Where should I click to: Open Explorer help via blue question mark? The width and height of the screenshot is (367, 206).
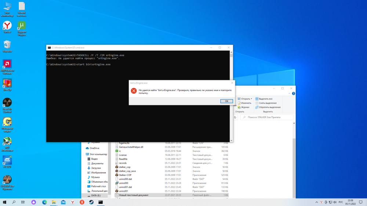(x=293, y=93)
